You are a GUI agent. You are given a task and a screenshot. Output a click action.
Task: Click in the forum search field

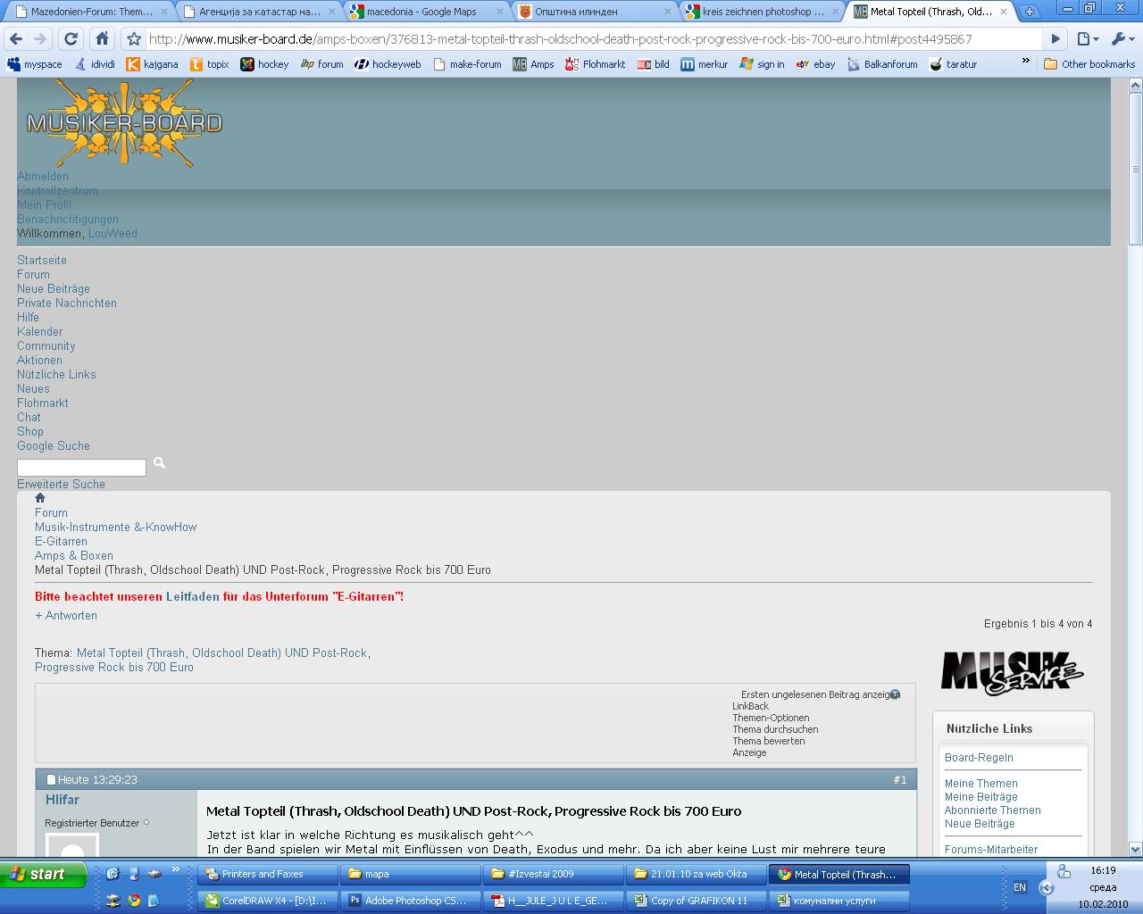pos(81,468)
